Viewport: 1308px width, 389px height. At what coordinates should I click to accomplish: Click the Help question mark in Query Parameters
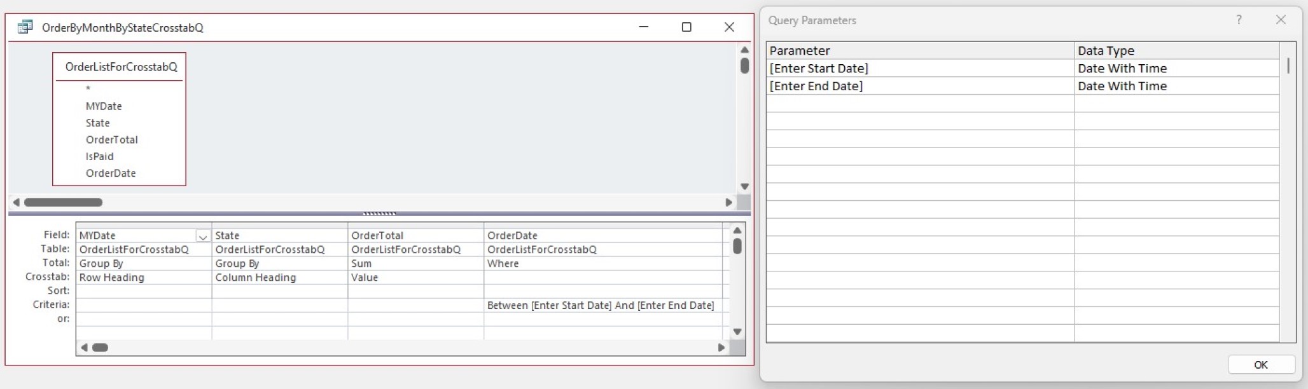pyautogui.click(x=1238, y=20)
